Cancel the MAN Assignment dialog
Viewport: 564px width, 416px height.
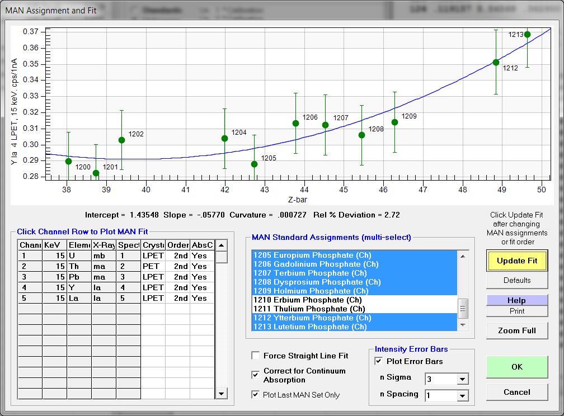coord(516,392)
